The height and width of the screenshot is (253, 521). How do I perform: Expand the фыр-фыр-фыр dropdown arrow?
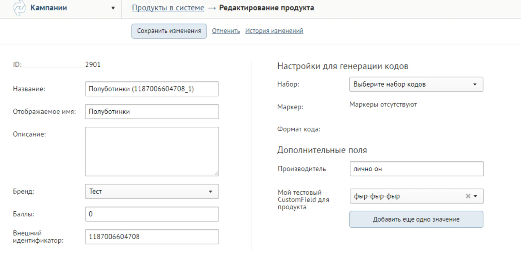(476, 196)
